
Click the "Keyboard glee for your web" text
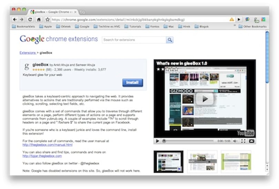42,75
